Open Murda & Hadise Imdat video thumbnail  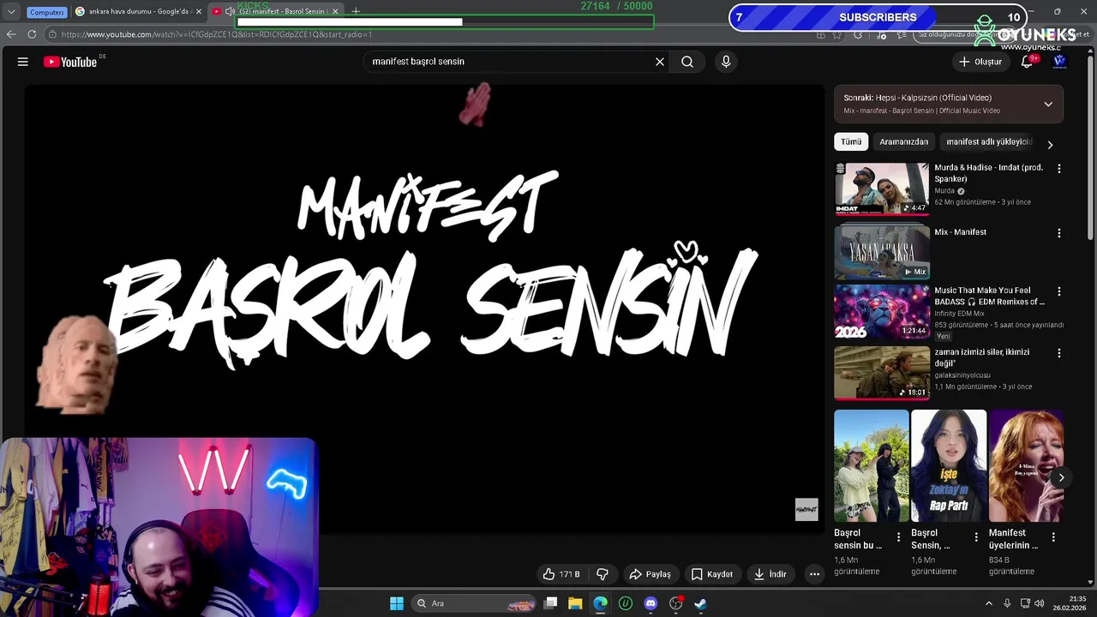pyautogui.click(x=882, y=189)
